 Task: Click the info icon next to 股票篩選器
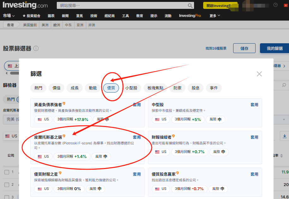(36, 48)
